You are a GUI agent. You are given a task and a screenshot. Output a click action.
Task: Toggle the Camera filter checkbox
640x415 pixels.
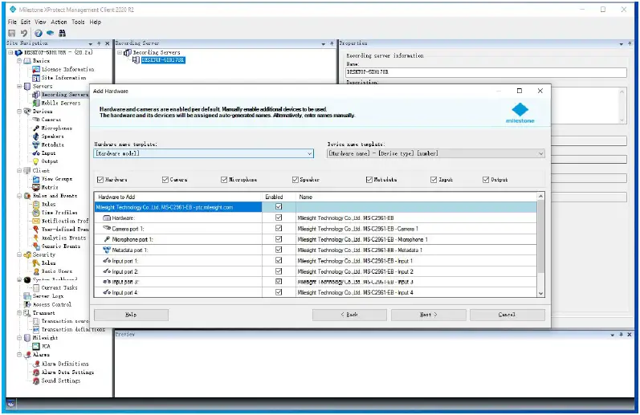click(x=165, y=180)
